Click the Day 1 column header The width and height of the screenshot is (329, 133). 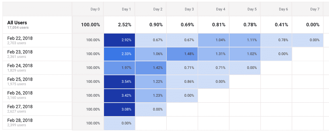[126, 9]
